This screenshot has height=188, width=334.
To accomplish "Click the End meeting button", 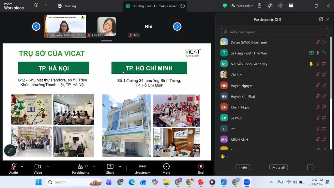I will (x=201, y=169).
